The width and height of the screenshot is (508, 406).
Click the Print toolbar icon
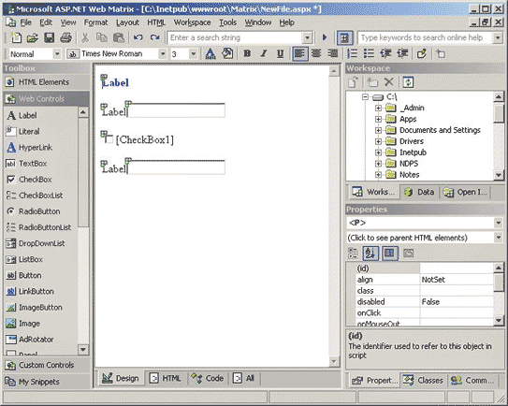(66, 38)
